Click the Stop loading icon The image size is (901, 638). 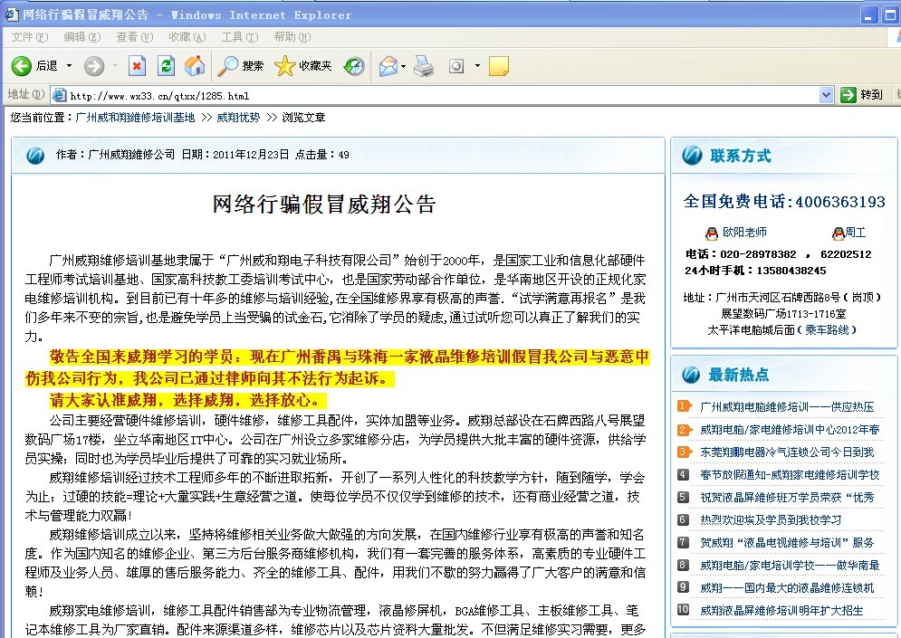[x=137, y=66]
